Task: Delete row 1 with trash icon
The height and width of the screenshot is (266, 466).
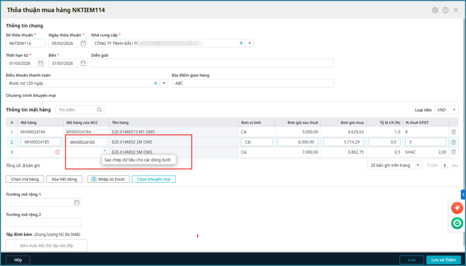Action: [453, 132]
